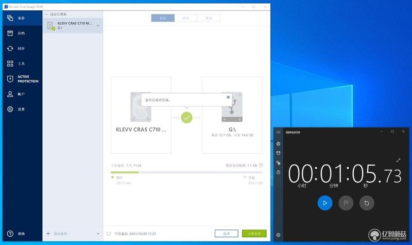Image resolution: width=412 pixels, height=245 pixels.
Task: Open Settings gear in clock app
Action: coord(278,235)
